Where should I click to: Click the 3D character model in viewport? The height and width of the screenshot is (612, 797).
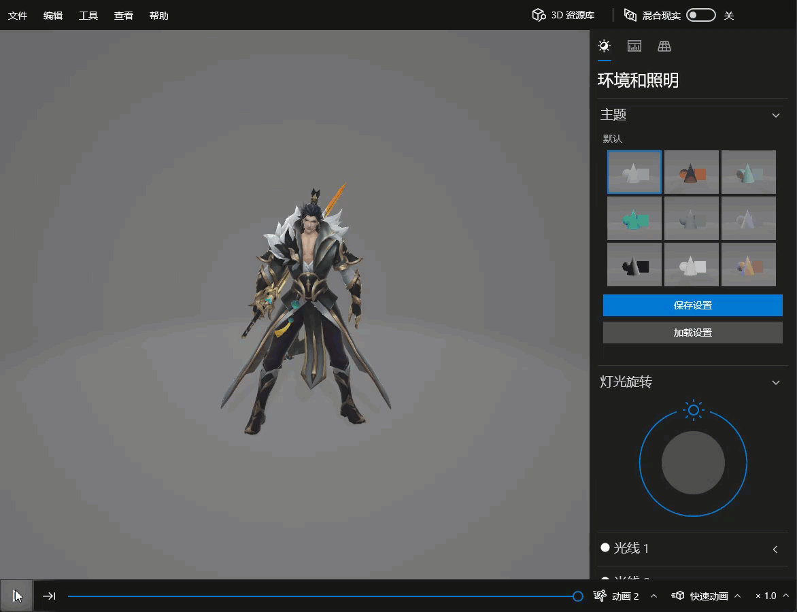point(307,310)
